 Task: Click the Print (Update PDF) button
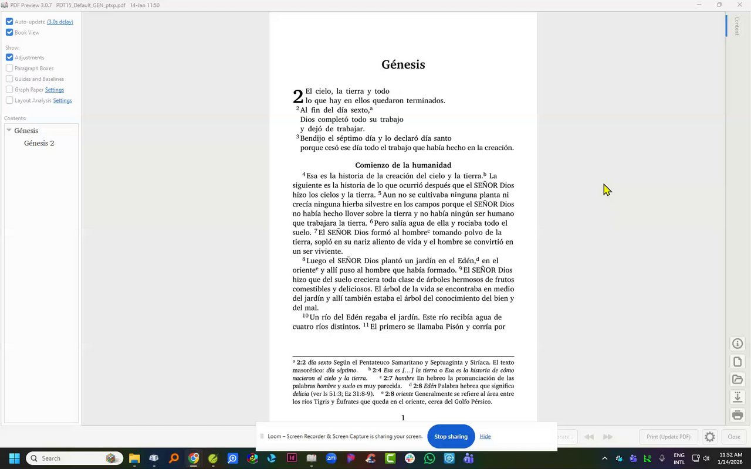tap(668, 437)
